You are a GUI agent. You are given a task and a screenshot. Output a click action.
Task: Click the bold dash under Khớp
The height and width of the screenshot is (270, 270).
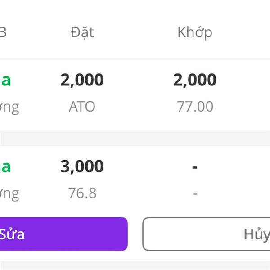tap(194, 167)
